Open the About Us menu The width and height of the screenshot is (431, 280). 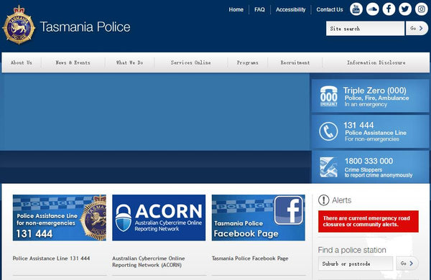click(x=22, y=62)
